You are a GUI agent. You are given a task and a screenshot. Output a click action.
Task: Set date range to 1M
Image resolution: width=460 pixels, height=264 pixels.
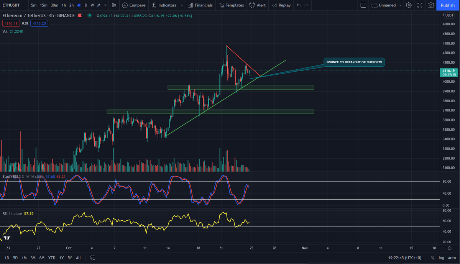24,258
